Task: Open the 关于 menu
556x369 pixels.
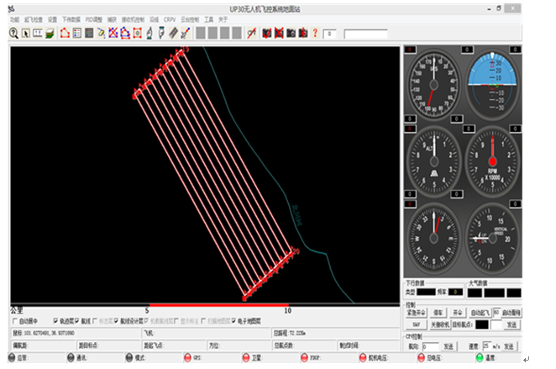Action: click(223, 19)
